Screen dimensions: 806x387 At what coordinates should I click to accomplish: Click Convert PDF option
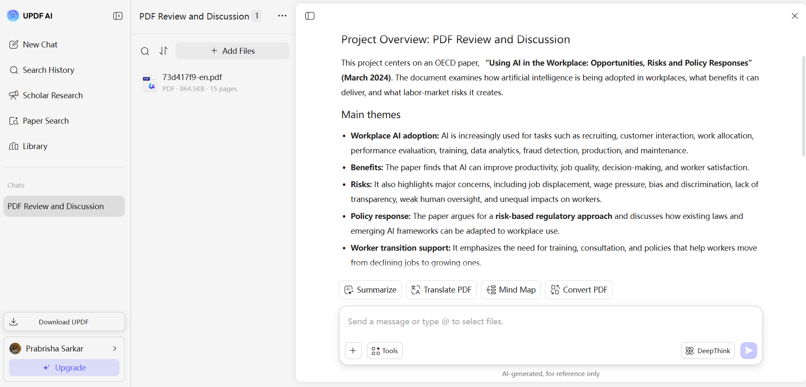[x=579, y=290]
